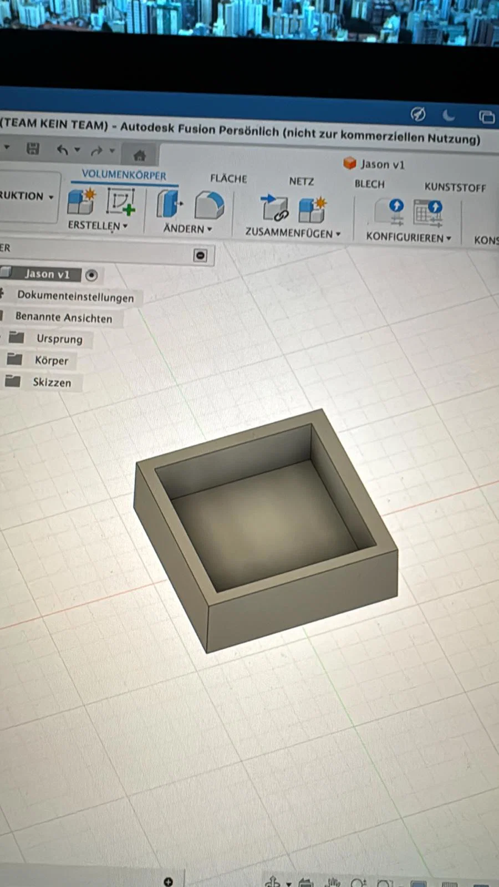Open the configuration table icon
499x887 pixels.
point(428,213)
